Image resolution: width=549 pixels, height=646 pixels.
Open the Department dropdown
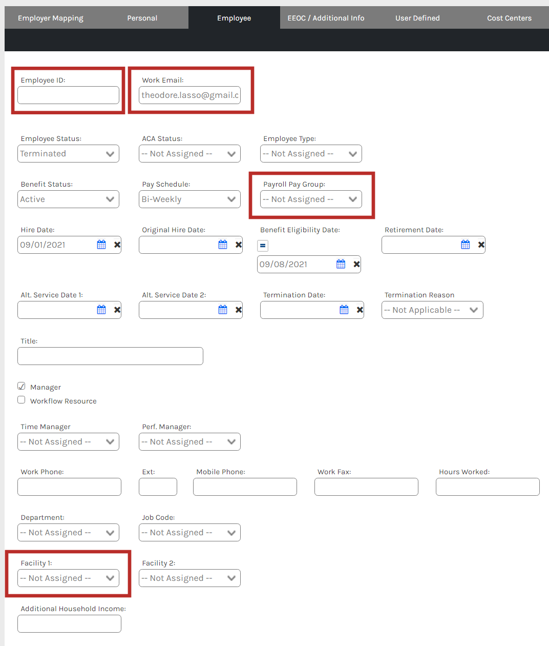coord(68,533)
